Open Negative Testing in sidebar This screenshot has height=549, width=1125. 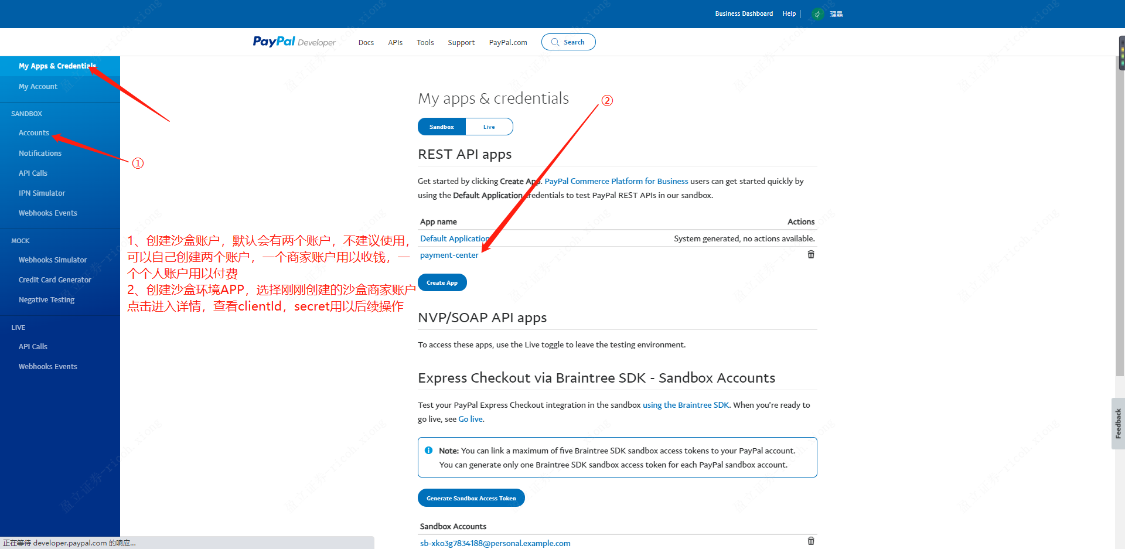tap(47, 299)
